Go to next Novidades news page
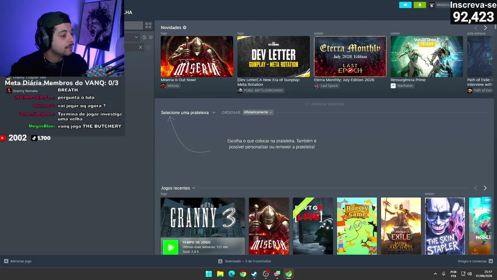 point(485,28)
